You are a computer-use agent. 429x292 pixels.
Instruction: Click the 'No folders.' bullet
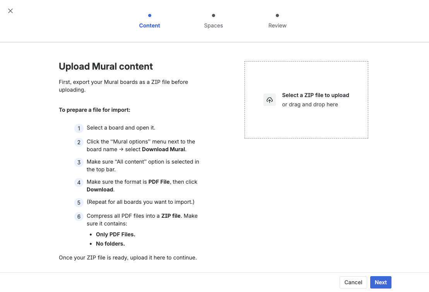point(110,244)
